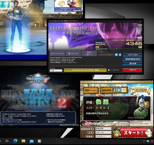Click the Twitter share icon in FFXIV benchmark
The width and height of the screenshot is (154, 145).
click(x=116, y=55)
